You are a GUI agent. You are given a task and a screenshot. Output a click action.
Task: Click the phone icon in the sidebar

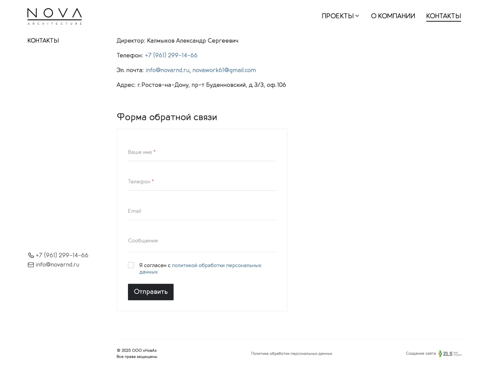(x=31, y=255)
